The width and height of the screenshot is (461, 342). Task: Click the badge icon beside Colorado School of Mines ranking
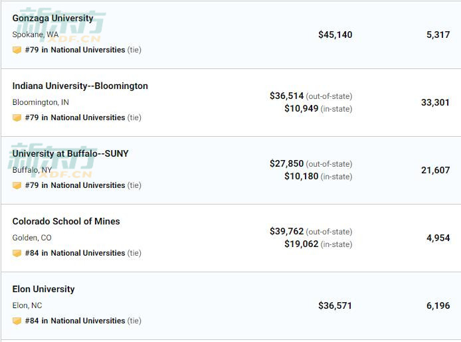click(17, 253)
